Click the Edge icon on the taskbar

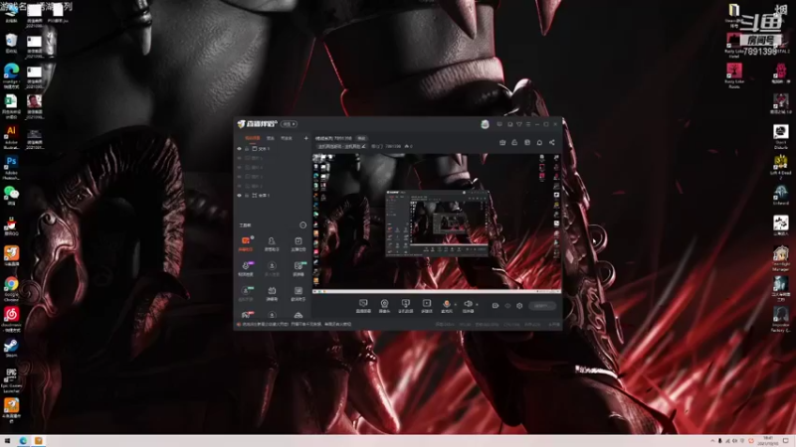[23, 441]
